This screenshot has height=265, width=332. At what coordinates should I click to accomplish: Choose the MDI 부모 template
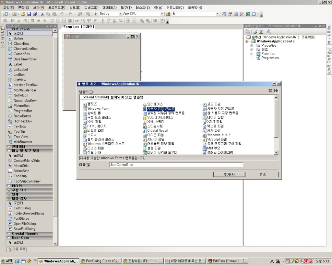point(214,148)
